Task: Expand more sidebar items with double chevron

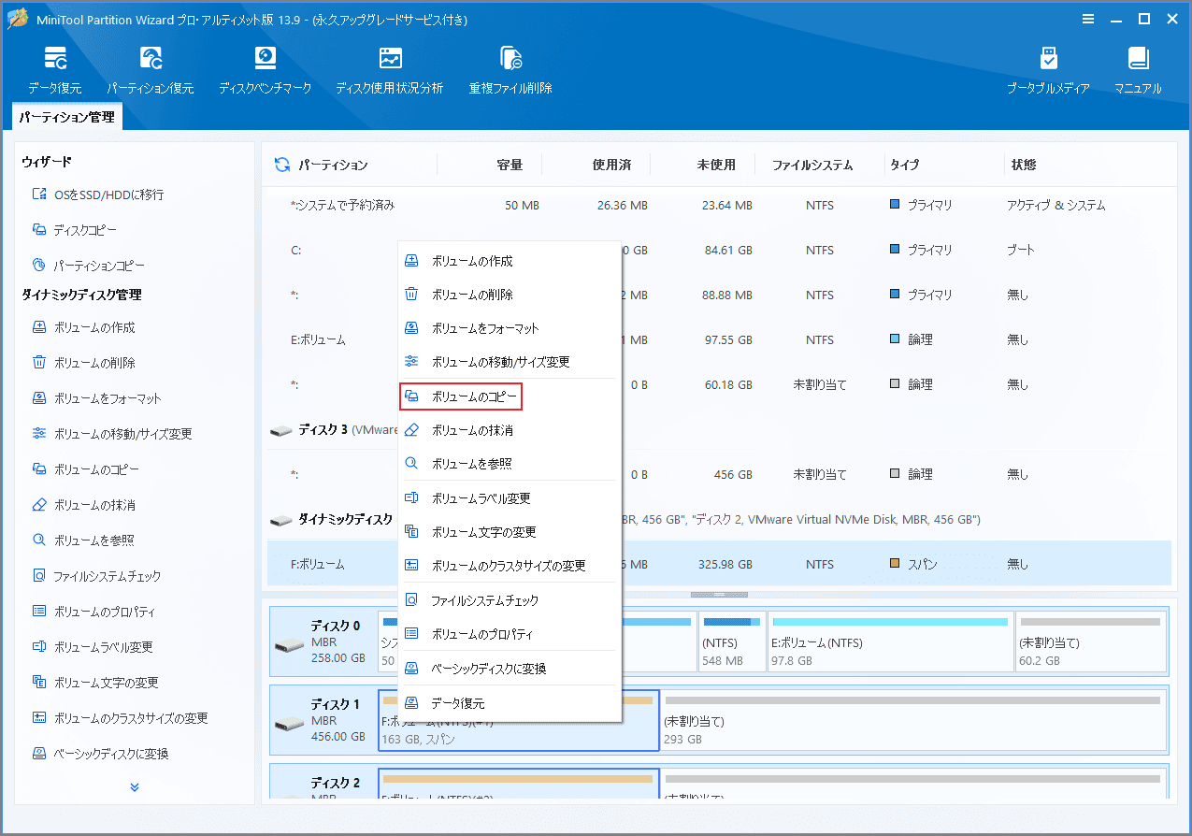Action: 135,787
